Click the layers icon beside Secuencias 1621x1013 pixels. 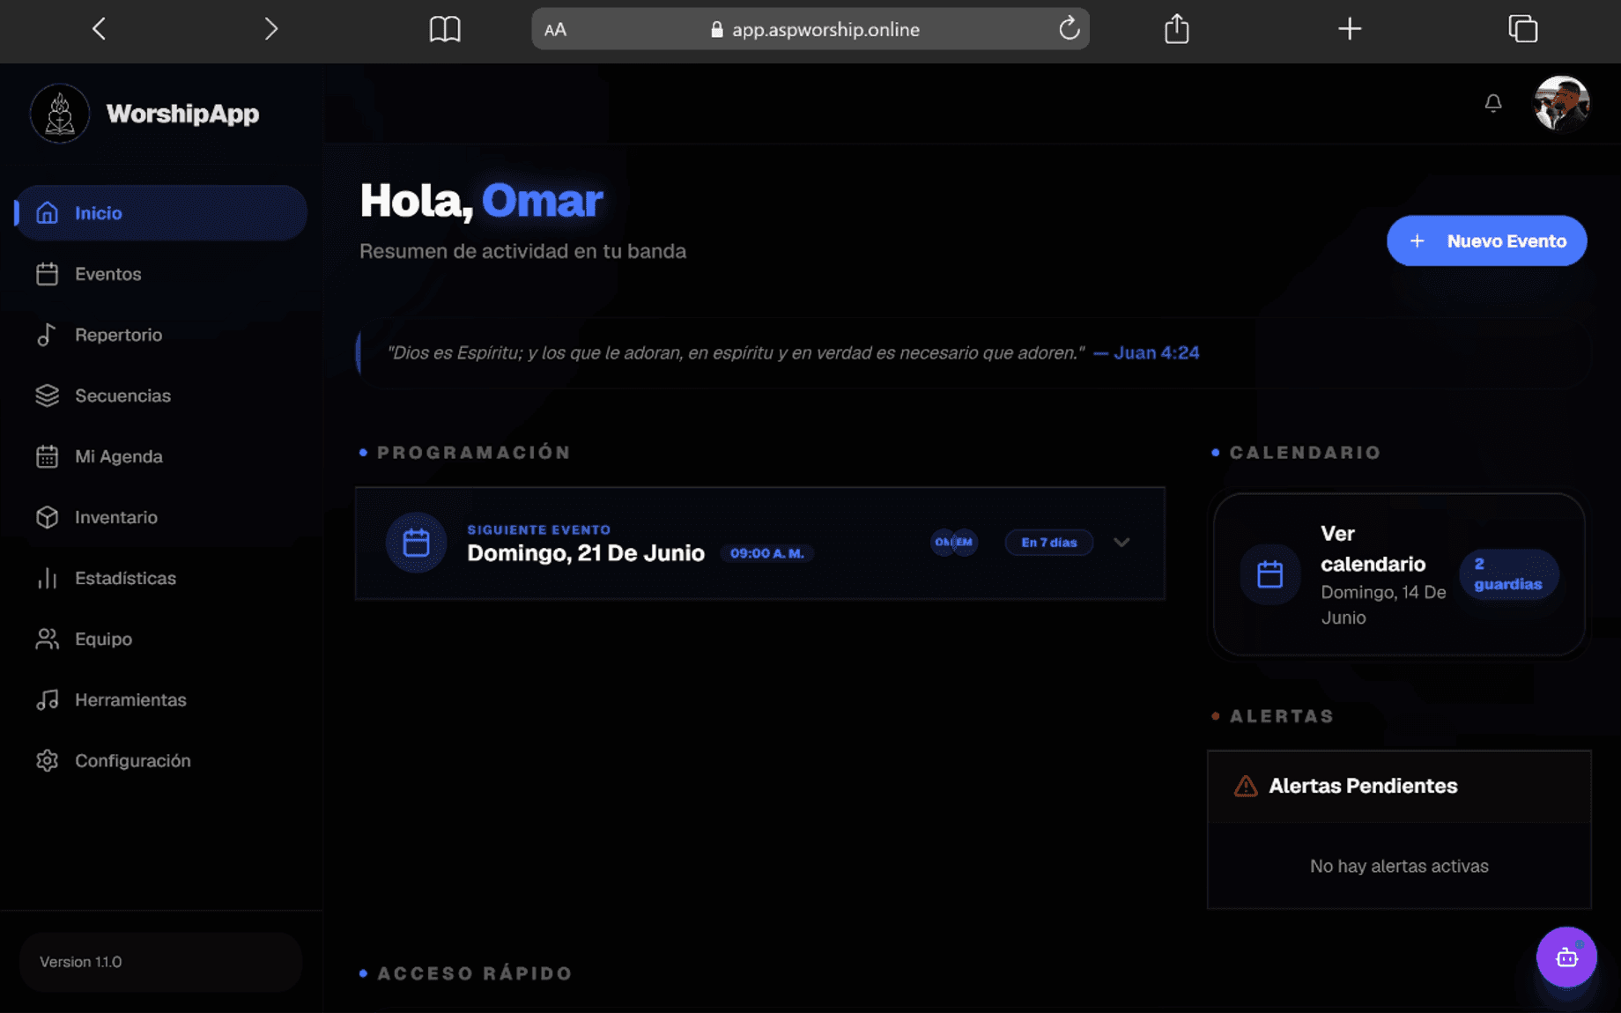coord(47,396)
